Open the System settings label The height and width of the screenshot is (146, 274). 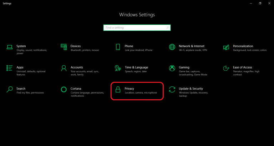point(21,46)
